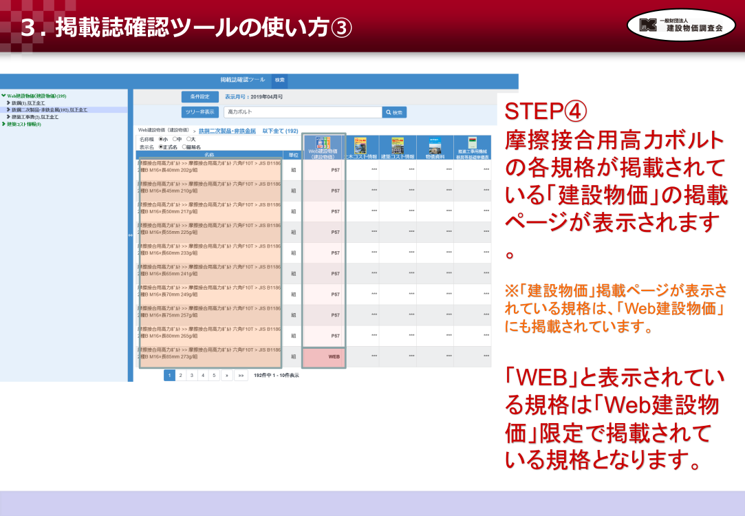Viewport: 745px width, 516px height.
Task: Go to results page 5
Action: (x=215, y=376)
